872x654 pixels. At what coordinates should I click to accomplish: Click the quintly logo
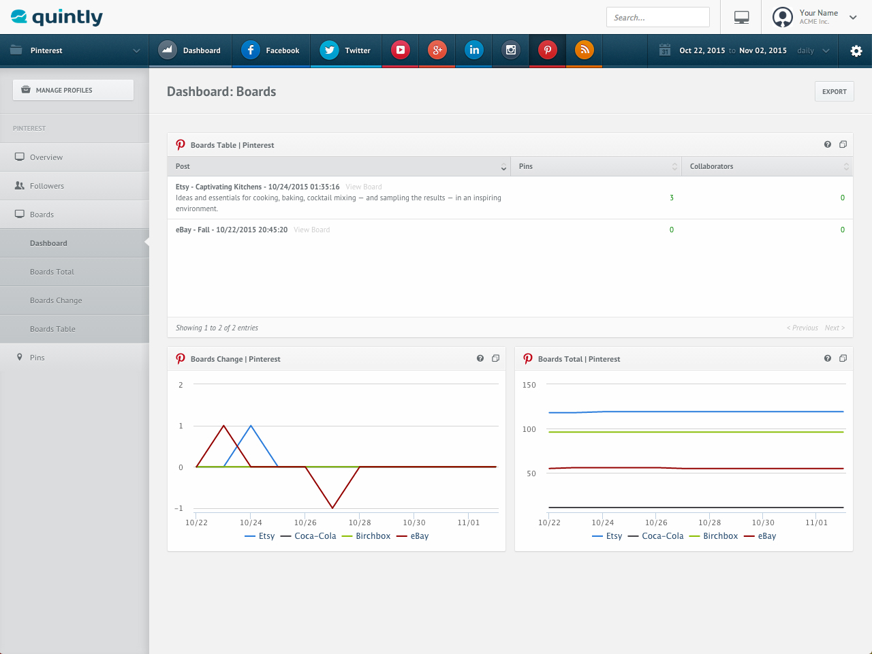pyautogui.click(x=57, y=17)
